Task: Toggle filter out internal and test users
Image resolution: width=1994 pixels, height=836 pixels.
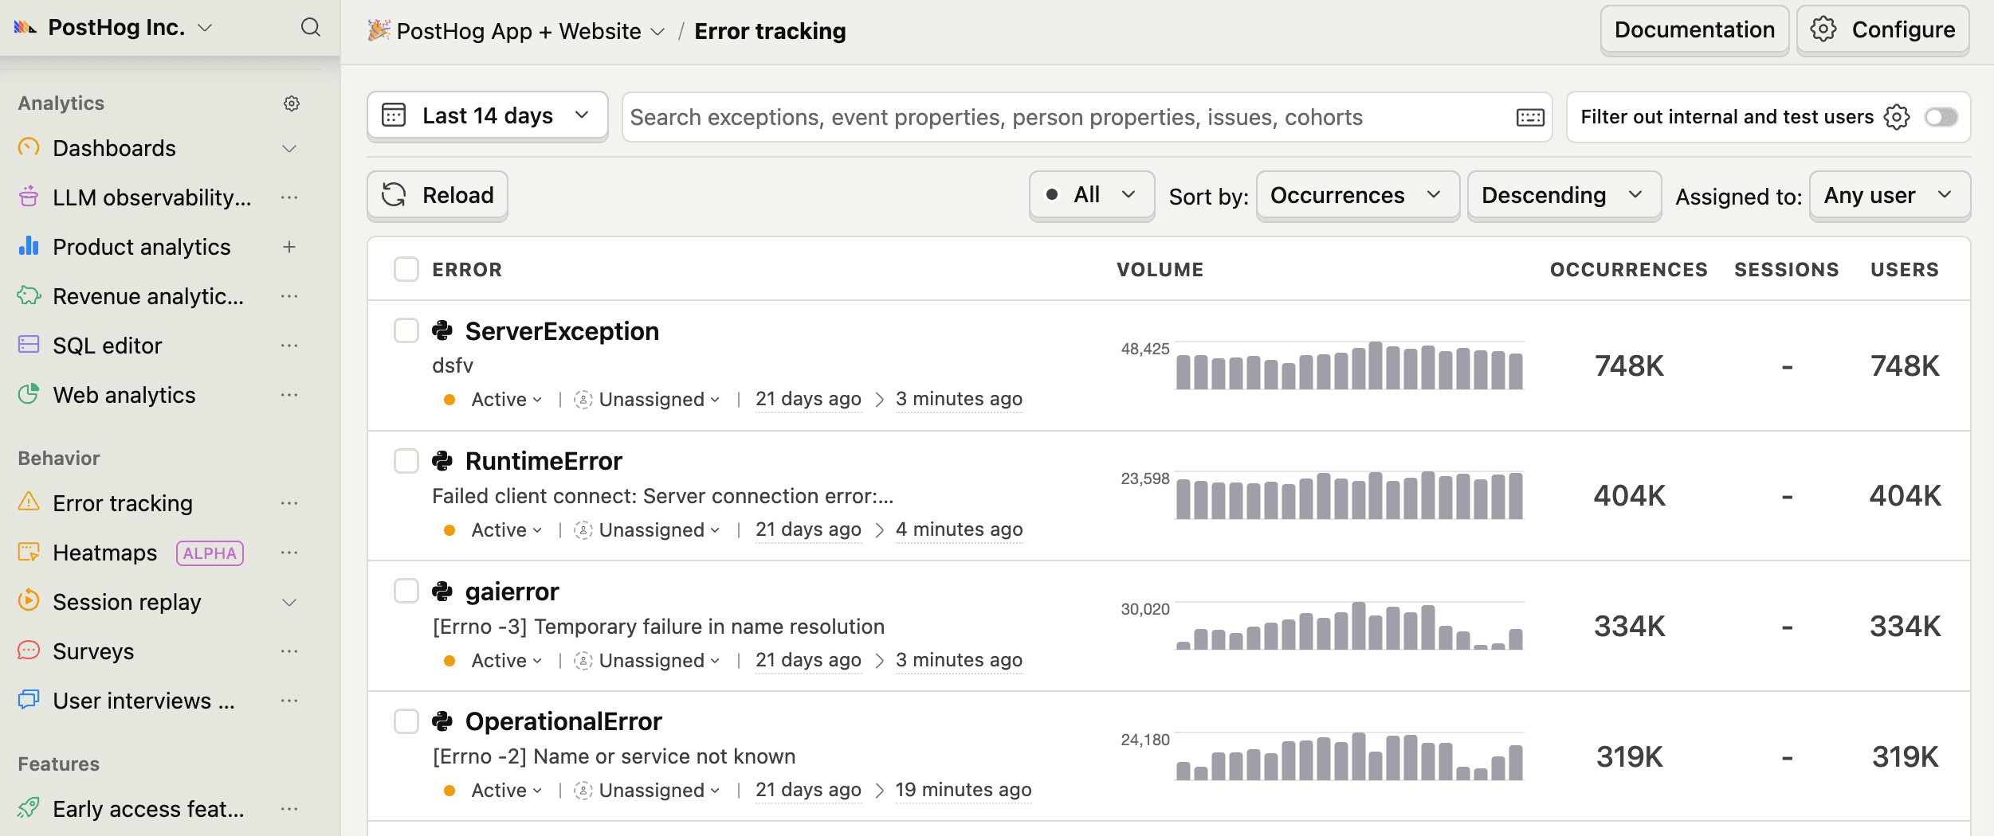Action: coord(1941,117)
